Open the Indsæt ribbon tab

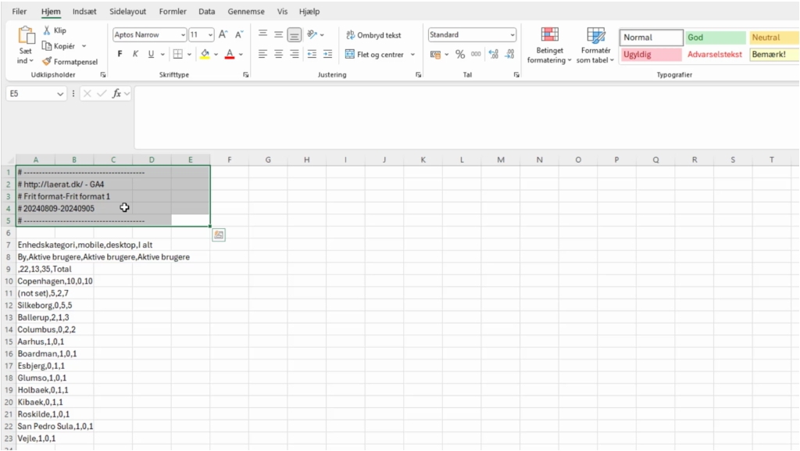(84, 11)
